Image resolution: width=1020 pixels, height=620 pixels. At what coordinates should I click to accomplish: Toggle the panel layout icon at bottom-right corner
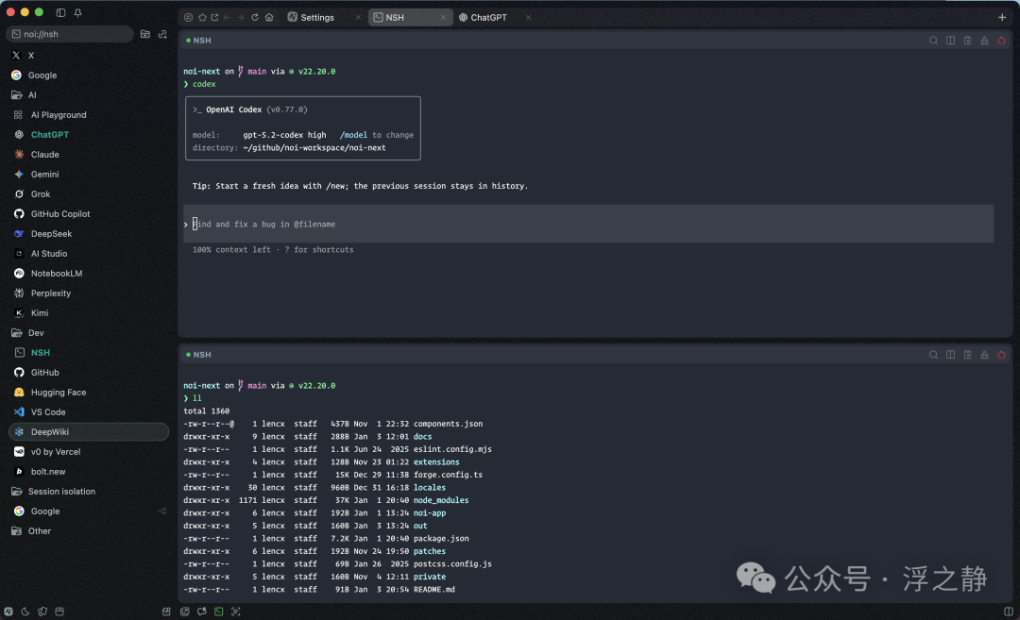pos(1009,612)
